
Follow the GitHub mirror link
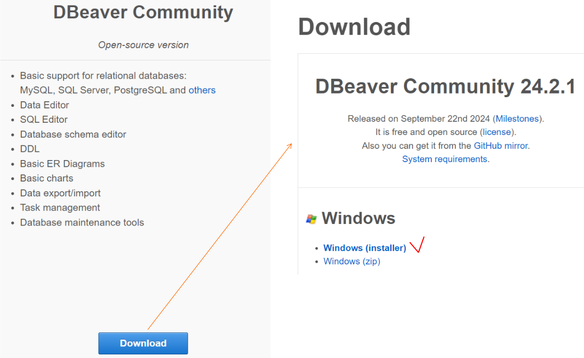[501, 146]
